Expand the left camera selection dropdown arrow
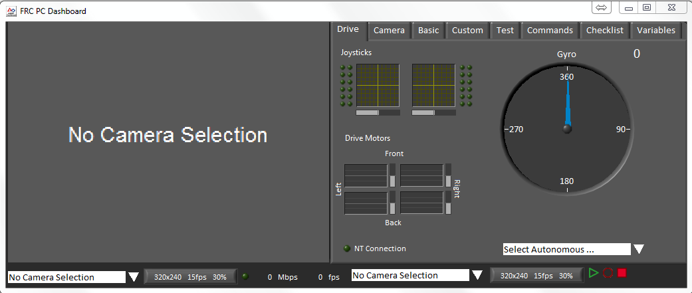Image resolution: width=692 pixels, height=293 pixels. [134, 277]
